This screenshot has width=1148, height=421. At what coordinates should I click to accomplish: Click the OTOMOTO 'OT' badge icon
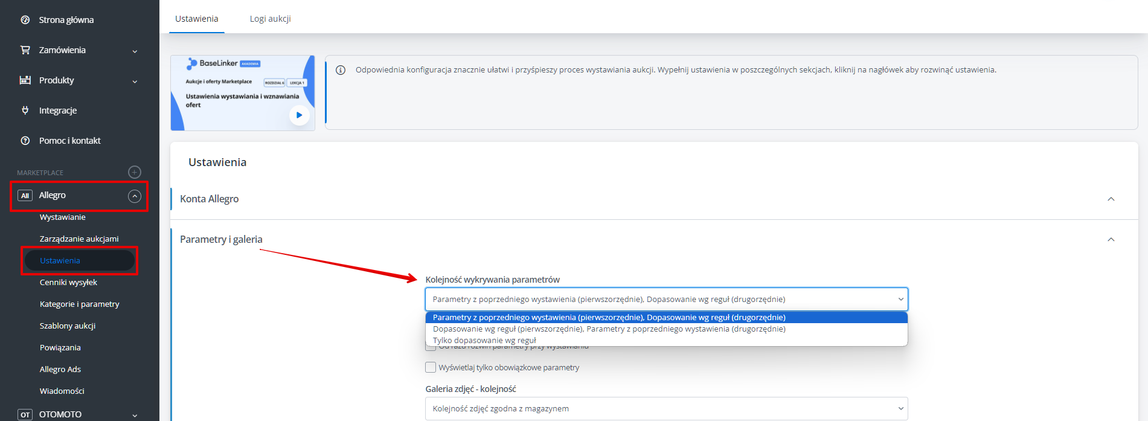coord(25,415)
